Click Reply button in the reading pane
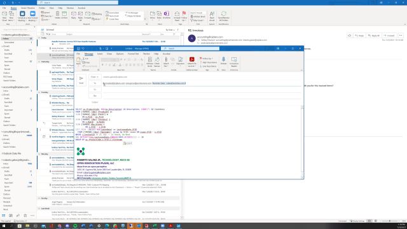 click(x=359, y=36)
